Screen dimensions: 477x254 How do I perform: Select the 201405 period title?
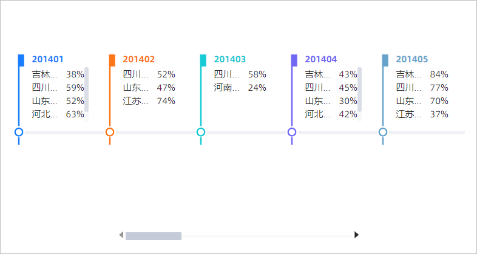point(411,59)
